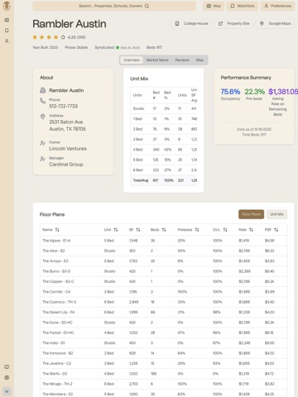Click the building icon beside Rambler Austin
This screenshot has width=298, height=397.
click(42, 90)
